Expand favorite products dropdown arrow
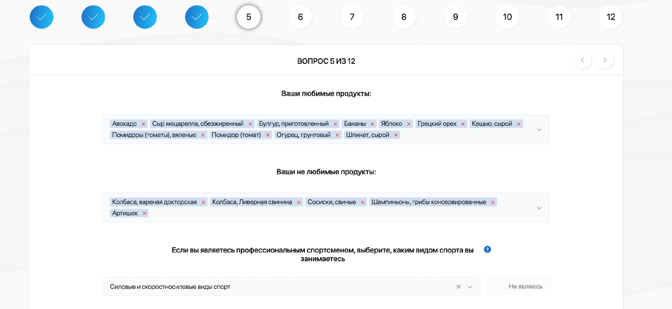The height and width of the screenshot is (309, 672). coord(539,130)
